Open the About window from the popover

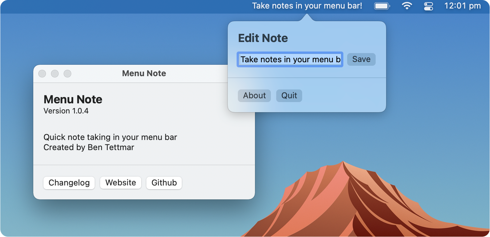pyautogui.click(x=254, y=96)
